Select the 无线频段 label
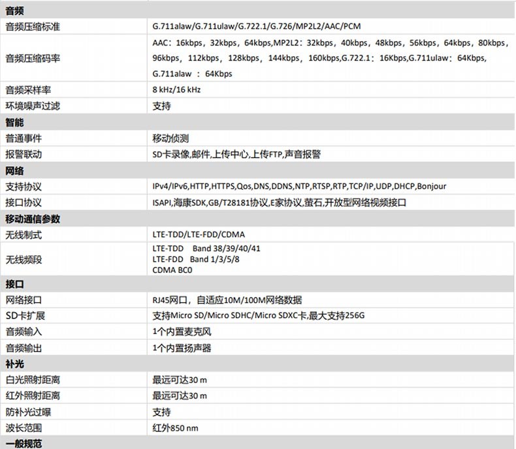 24,260
